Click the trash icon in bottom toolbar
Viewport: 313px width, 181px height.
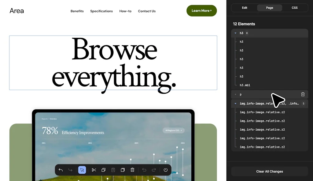click(132, 170)
